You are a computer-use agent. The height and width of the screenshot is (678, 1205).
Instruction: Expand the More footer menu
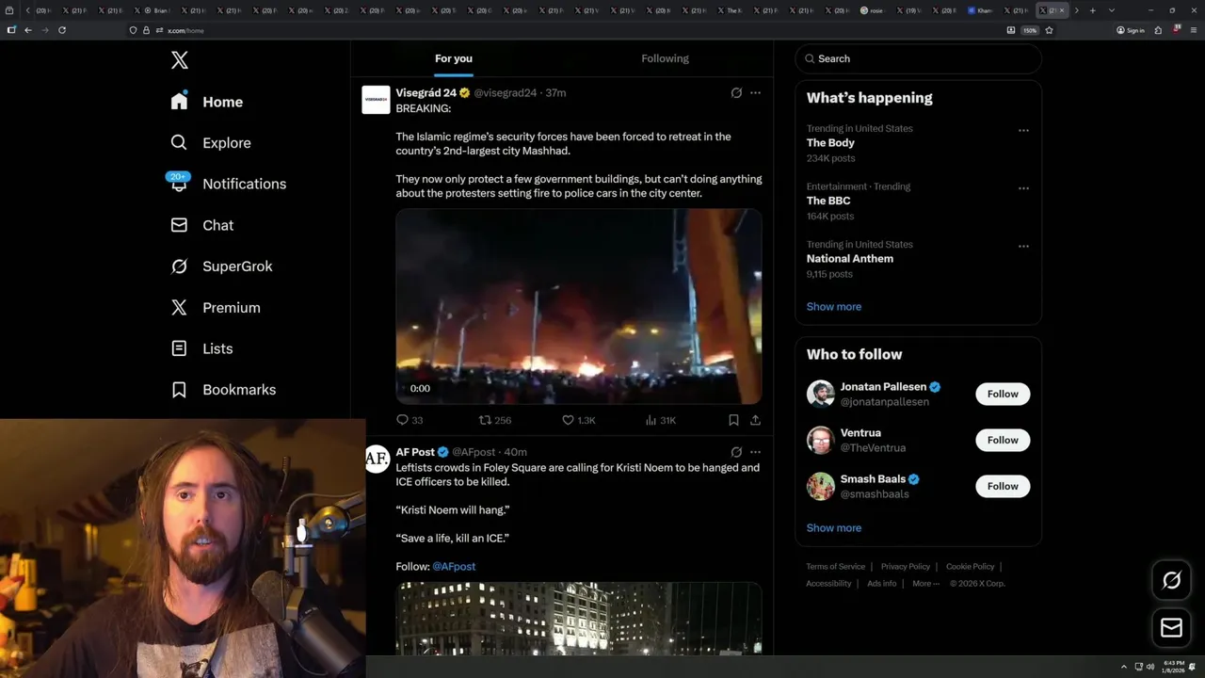coord(925,584)
